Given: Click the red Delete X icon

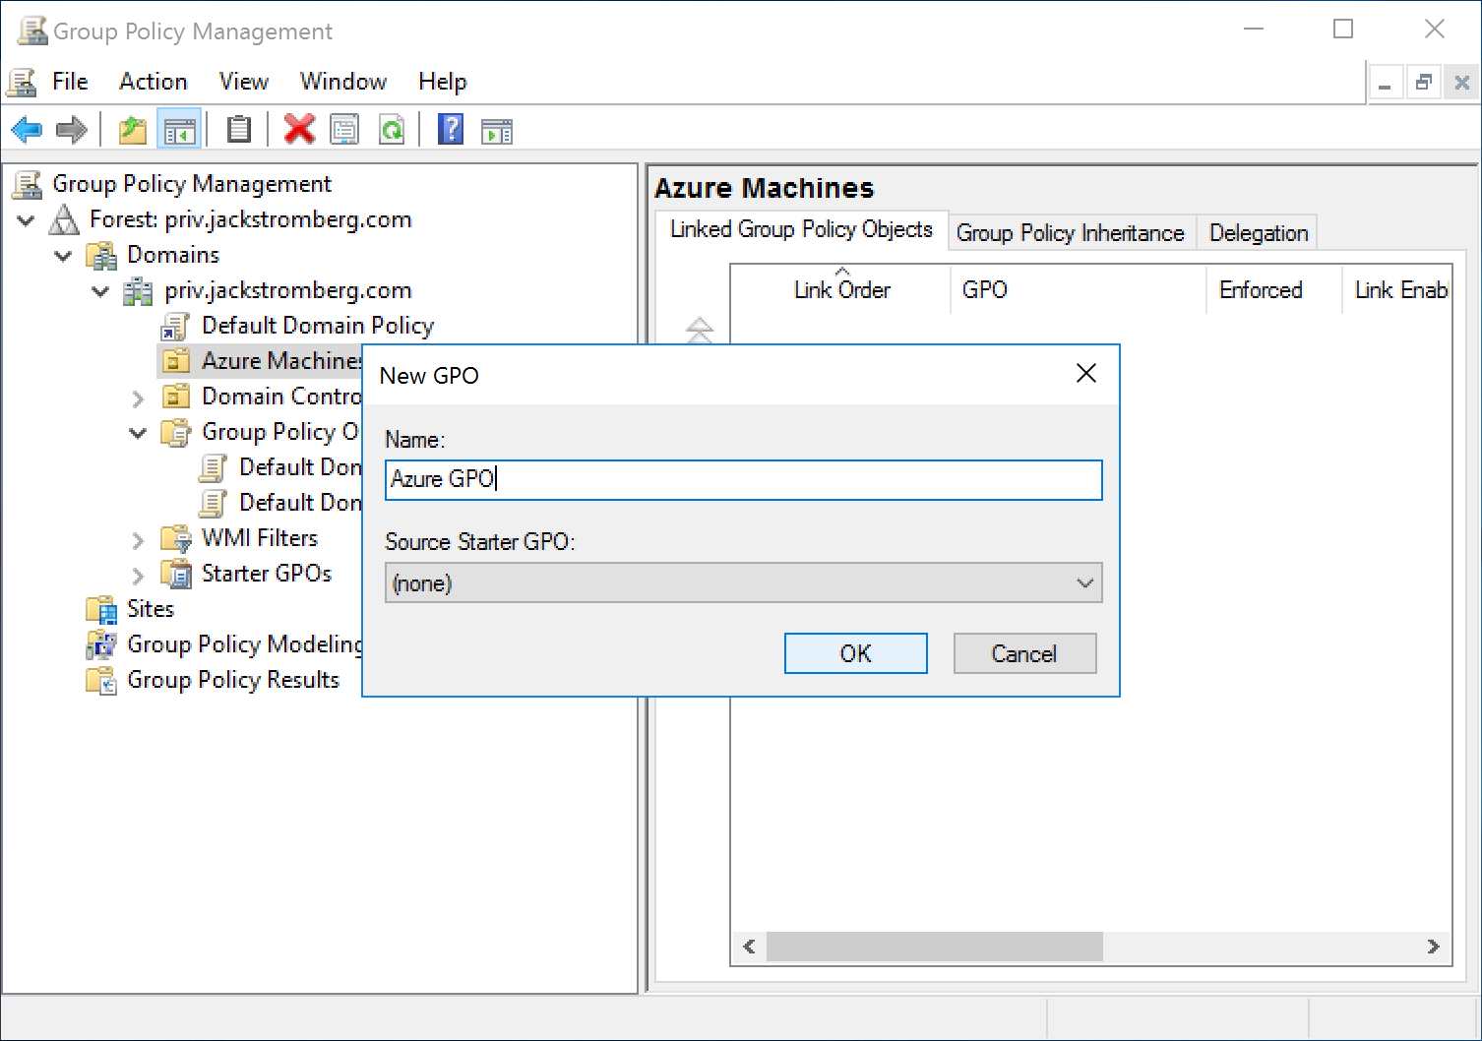Looking at the screenshot, I should coord(299,130).
